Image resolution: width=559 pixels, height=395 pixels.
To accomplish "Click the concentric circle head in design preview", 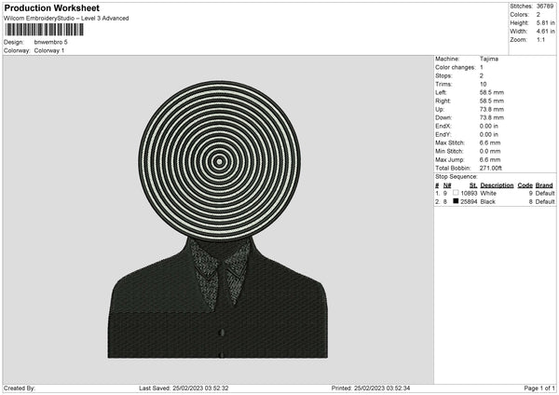I will click(x=219, y=161).
